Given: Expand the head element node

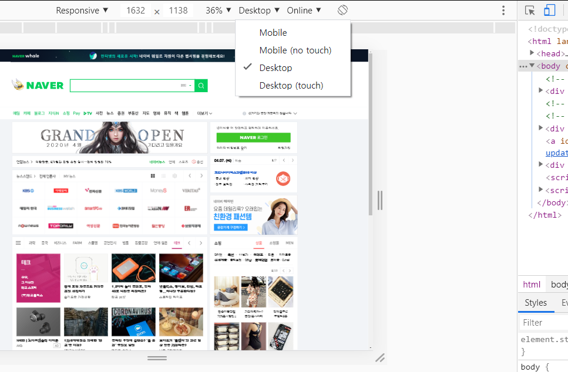Looking at the screenshot, I should [x=532, y=53].
